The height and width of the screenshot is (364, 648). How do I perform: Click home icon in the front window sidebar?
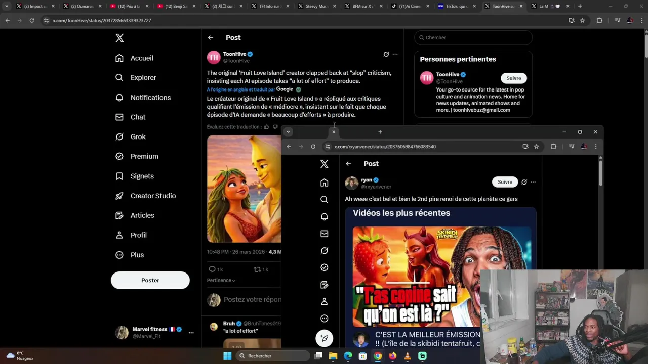click(x=325, y=183)
